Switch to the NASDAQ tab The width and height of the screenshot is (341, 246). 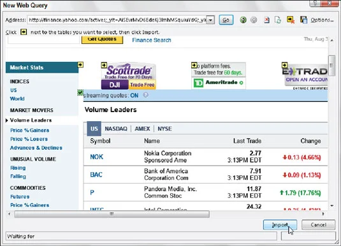(x=116, y=129)
